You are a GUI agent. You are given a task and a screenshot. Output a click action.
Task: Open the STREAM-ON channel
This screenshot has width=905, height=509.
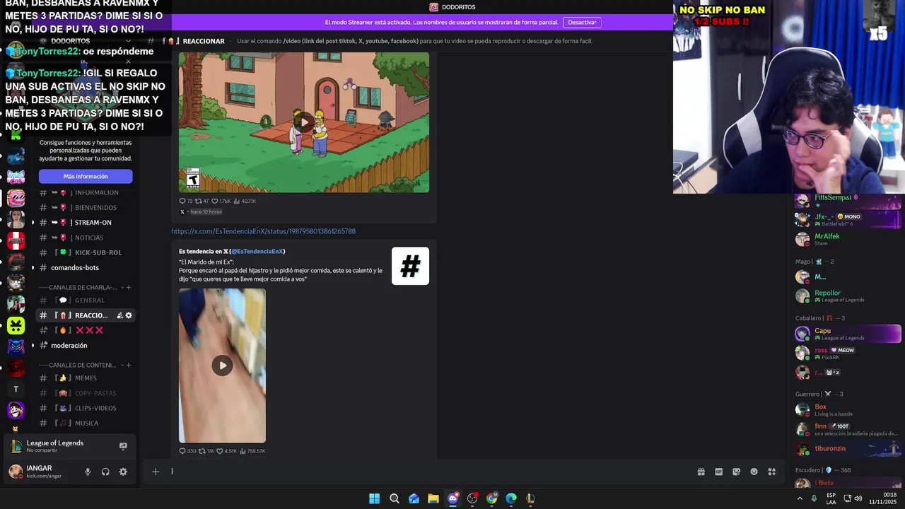coord(86,223)
